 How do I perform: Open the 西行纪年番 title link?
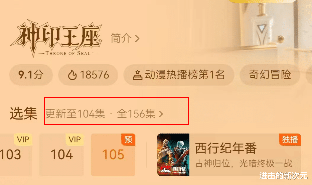(226, 148)
